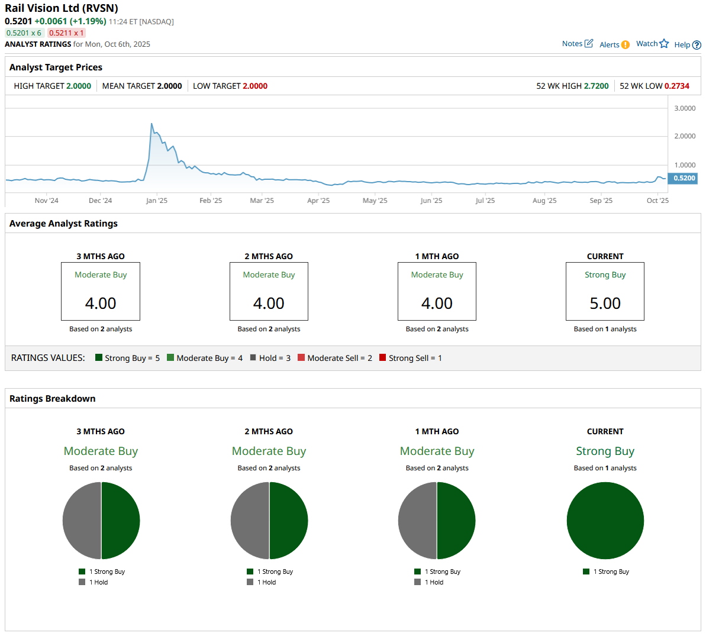Click the Notes pencil icon
706x636 pixels.
coord(589,44)
